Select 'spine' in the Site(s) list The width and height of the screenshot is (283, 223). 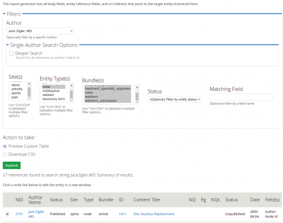(15, 85)
